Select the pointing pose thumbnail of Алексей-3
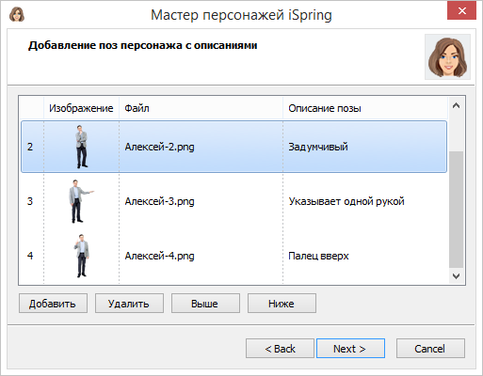483x376 pixels. tap(81, 201)
